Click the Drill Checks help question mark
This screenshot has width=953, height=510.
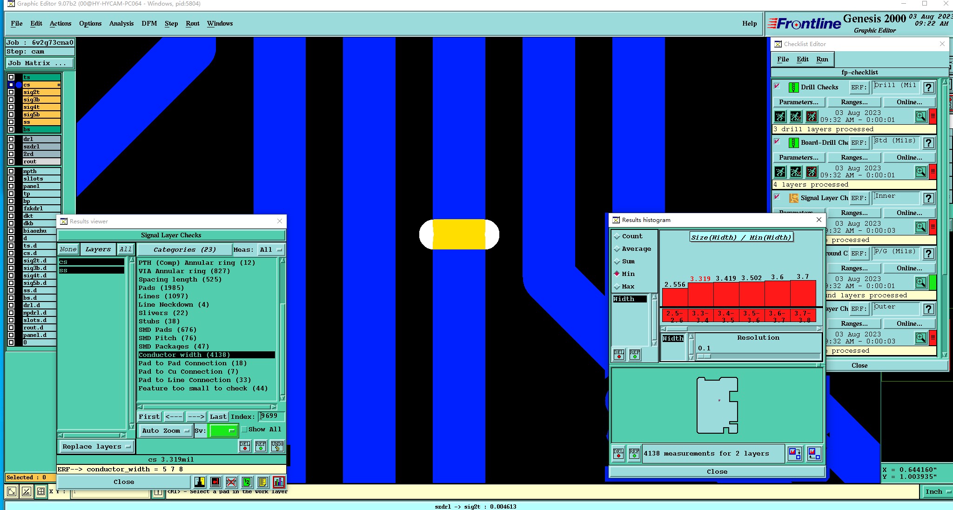coord(928,87)
